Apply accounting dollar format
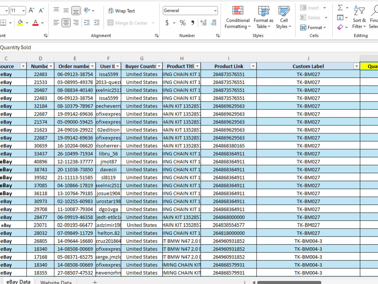The image size is (378, 284). click(x=167, y=23)
